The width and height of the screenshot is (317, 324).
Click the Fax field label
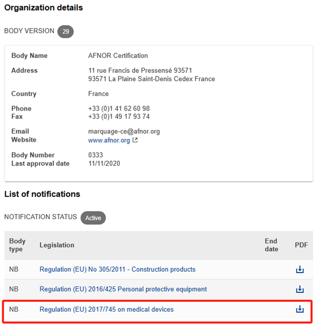pos(17,117)
